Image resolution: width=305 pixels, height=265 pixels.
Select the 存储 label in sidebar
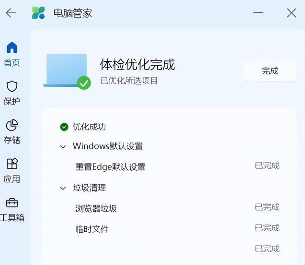tap(12, 140)
